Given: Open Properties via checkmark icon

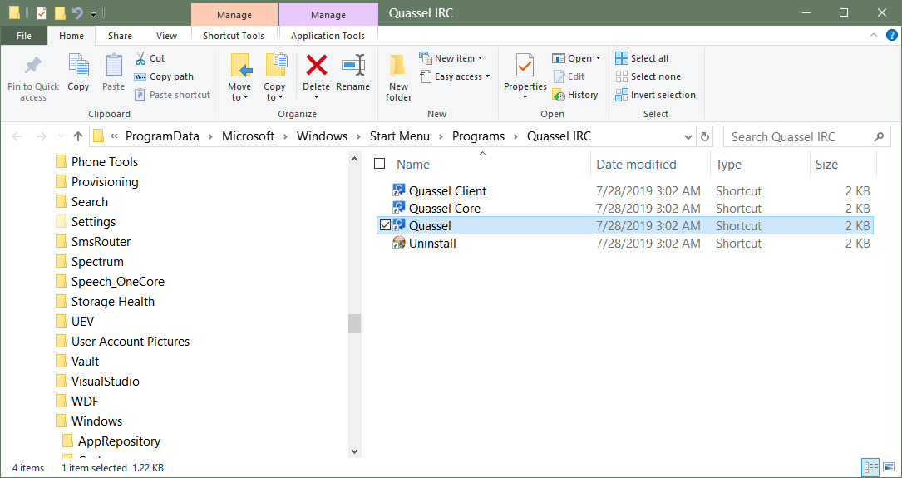Looking at the screenshot, I should [x=525, y=66].
